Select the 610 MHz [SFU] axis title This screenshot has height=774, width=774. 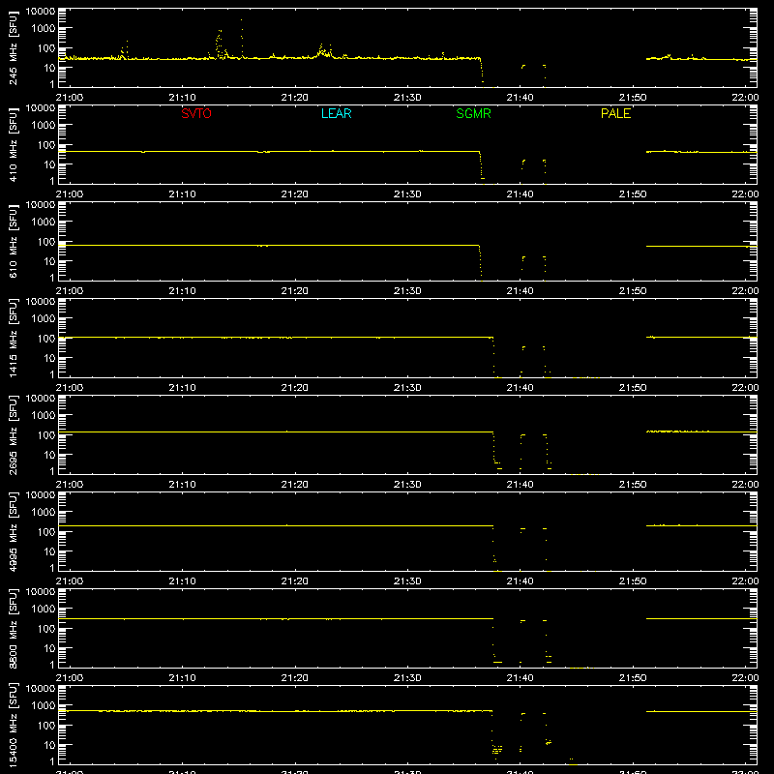(x=14, y=241)
